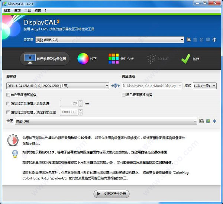Minimize the DisplayCAL window
The width and height of the screenshot is (223, 204).
click(198, 3)
